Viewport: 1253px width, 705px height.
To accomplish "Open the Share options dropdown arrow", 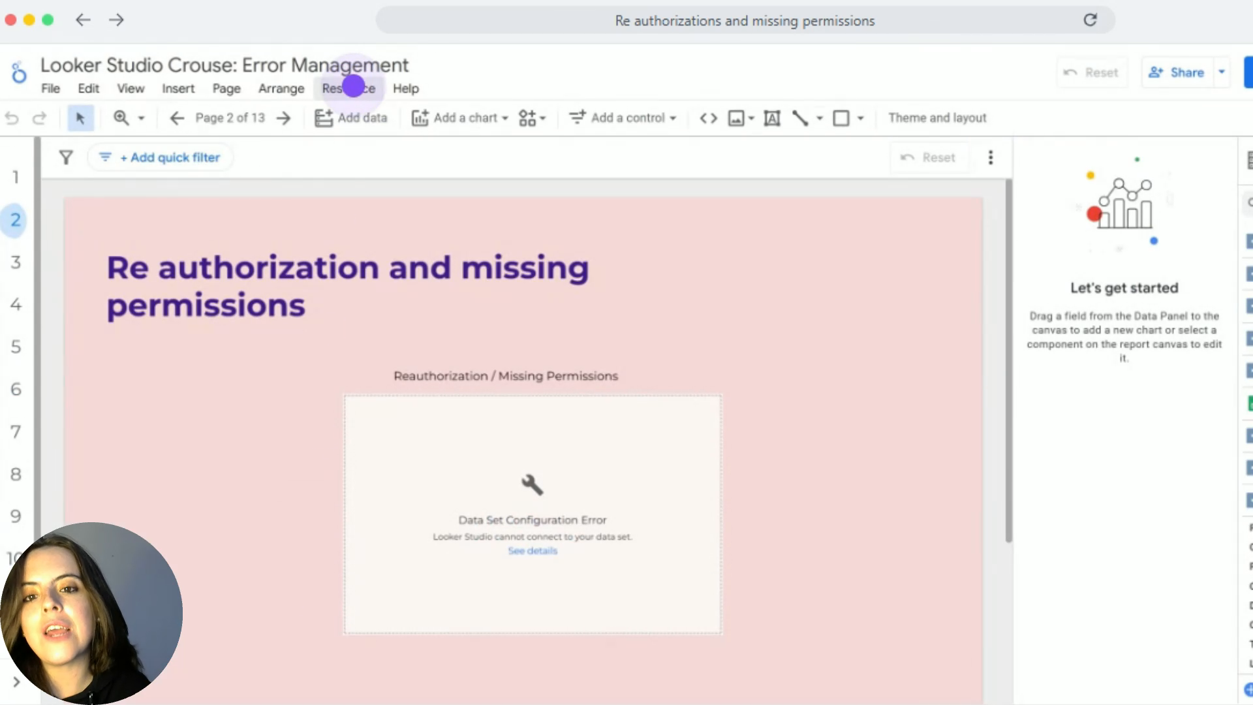I will 1222,72.
